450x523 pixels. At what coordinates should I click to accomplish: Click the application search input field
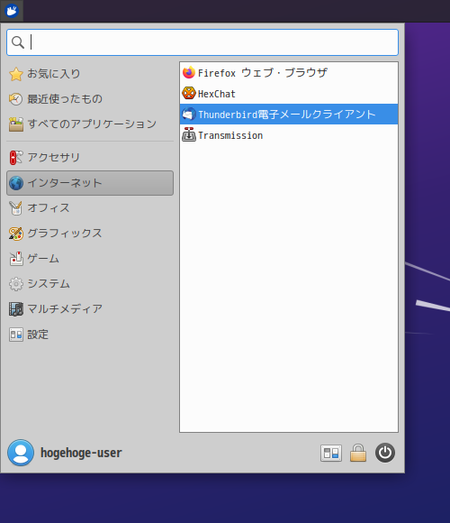202,42
